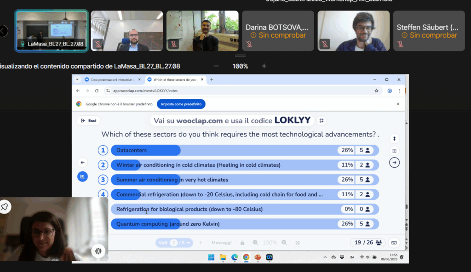471x272 pixels.
Task: Enter Wooclap fullscreen mode
Action: click(x=298, y=243)
